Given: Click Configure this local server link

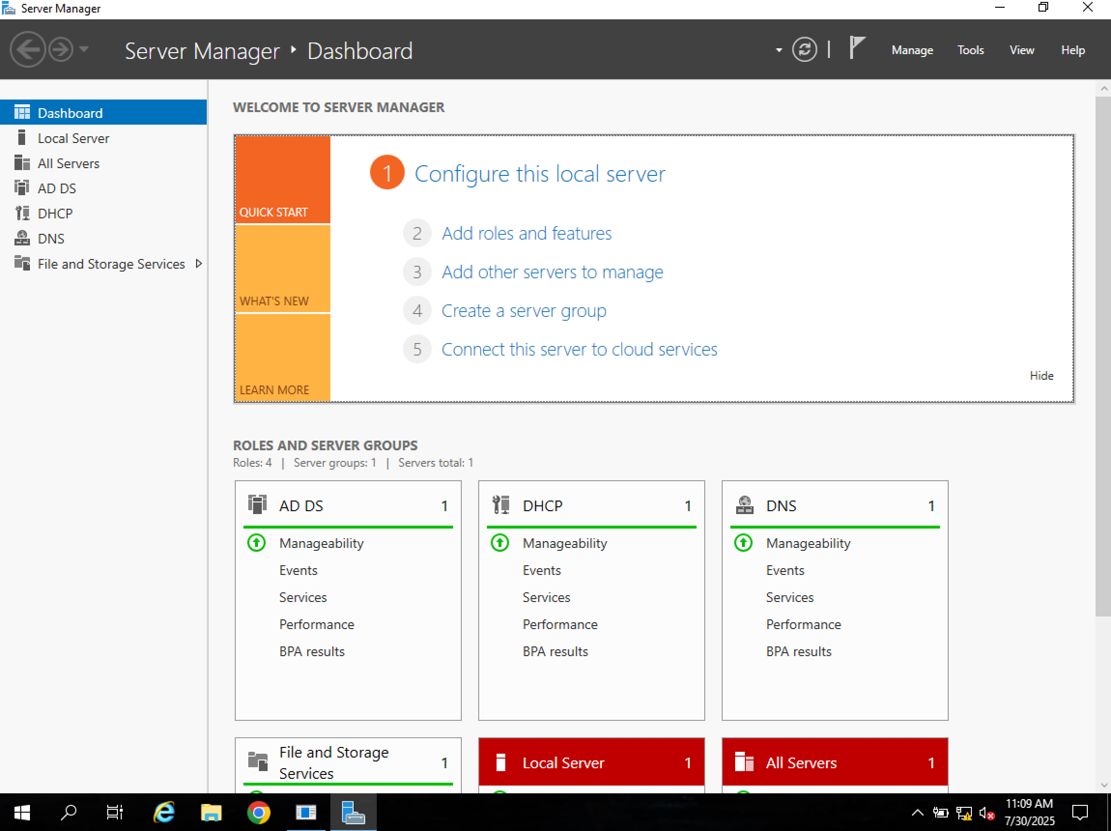Looking at the screenshot, I should pyautogui.click(x=540, y=174).
